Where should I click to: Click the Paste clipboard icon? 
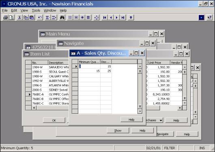click(32, 17)
